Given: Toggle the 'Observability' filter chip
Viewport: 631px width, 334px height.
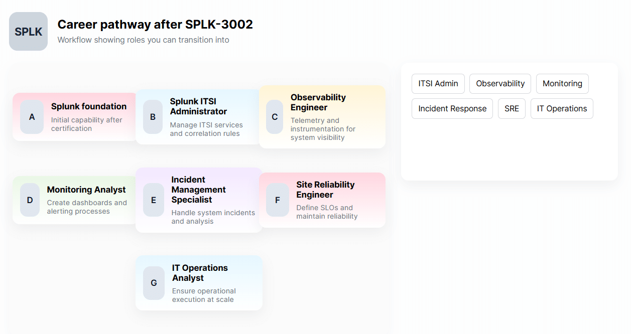Looking at the screenshot, I should pos(500,84).
